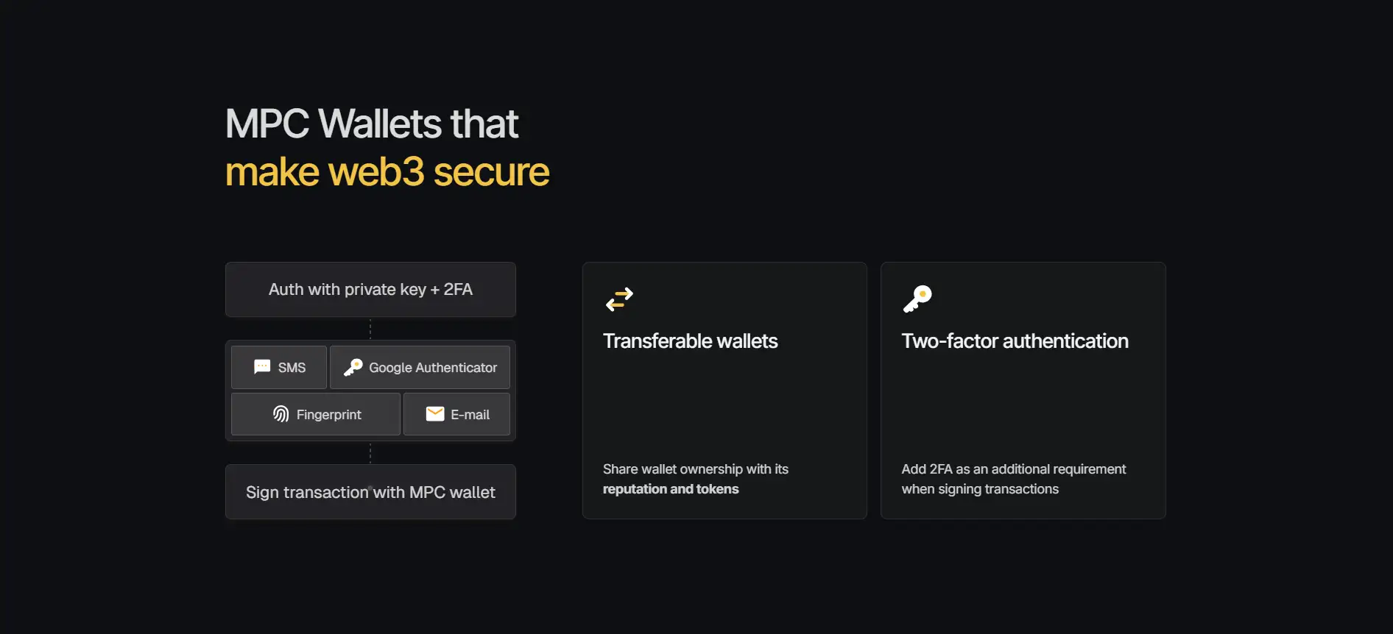Click the transfer arrows icon

click(619, 299)
